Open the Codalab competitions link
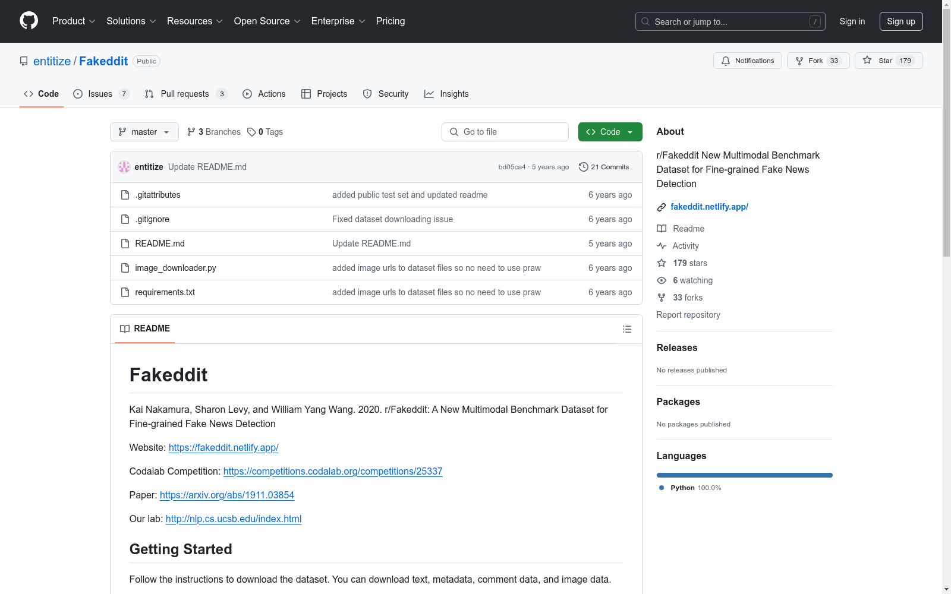This screenshot has width=951, height=594. pyautogui.click(x=333, y=472)
